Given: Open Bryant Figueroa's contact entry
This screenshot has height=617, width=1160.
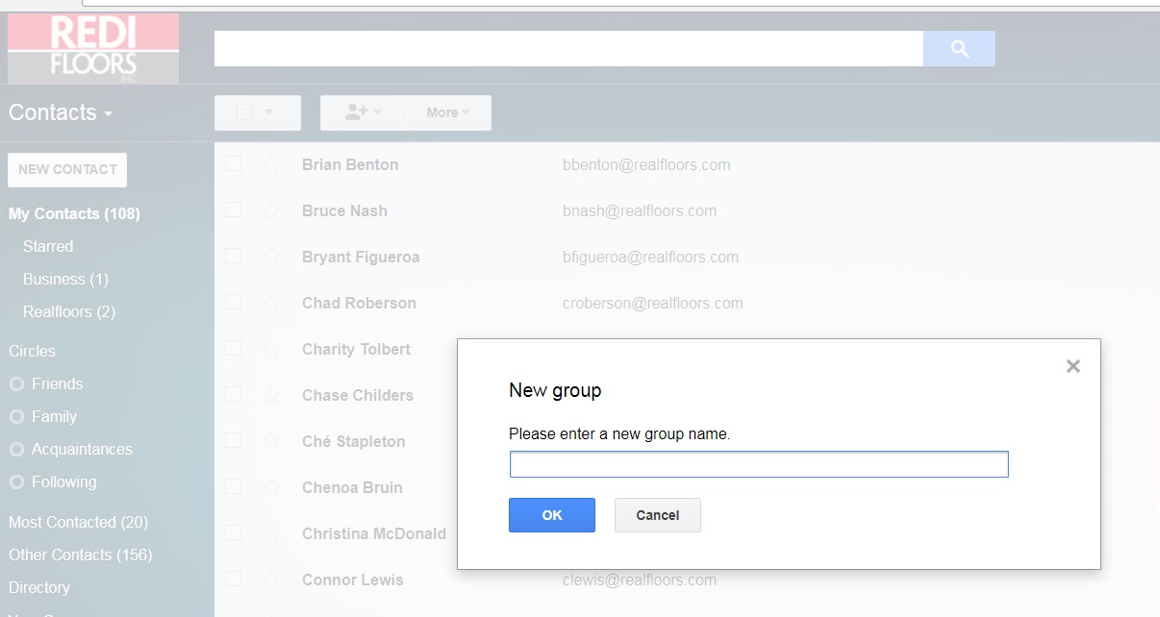Looking at the screenshot, I should point(361,257).
